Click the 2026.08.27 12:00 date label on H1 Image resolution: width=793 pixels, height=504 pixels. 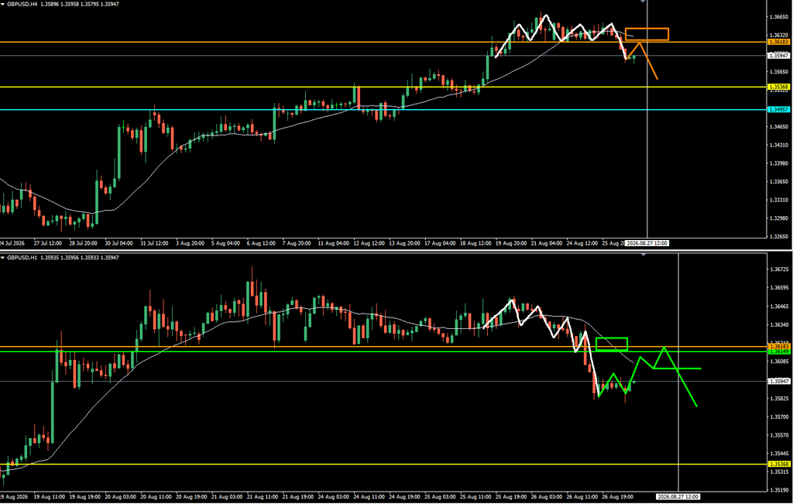pos(678,496)
